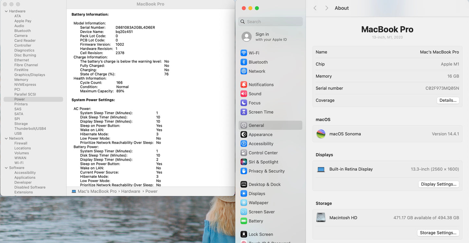Click the Focus moon icon

coord(244,103)
